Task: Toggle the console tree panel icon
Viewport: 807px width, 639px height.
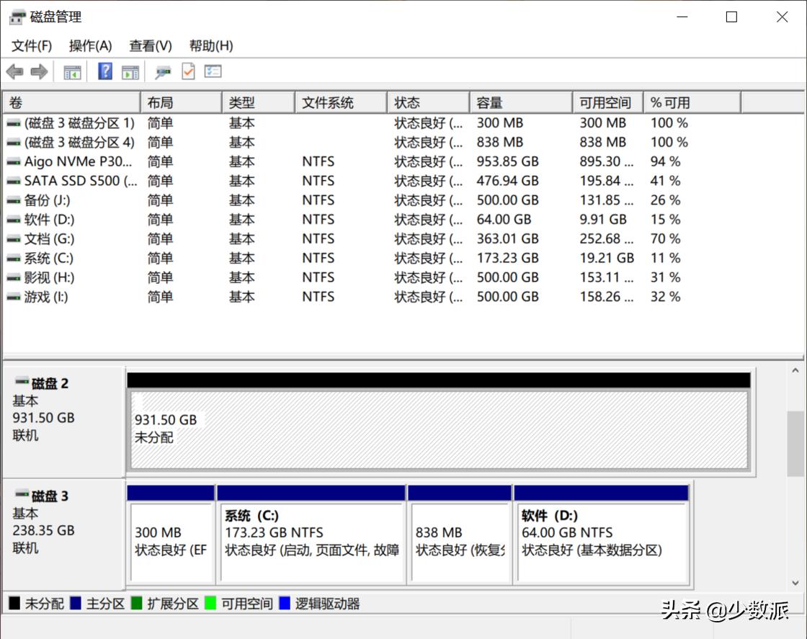Action: 71,71
